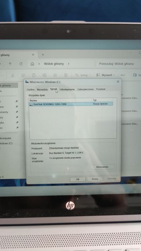Expand chevron after Widok główny breadcrumb

pyautogui.click(x=69, y=64)
